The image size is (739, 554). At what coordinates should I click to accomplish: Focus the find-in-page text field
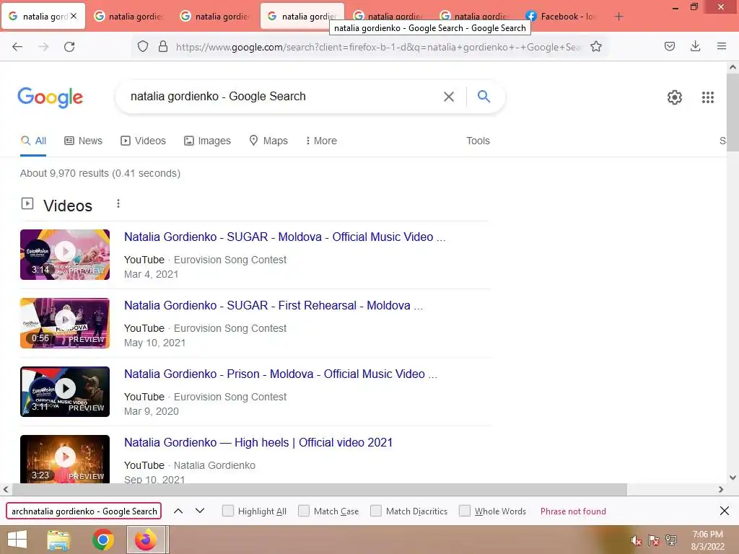(84, 511)
